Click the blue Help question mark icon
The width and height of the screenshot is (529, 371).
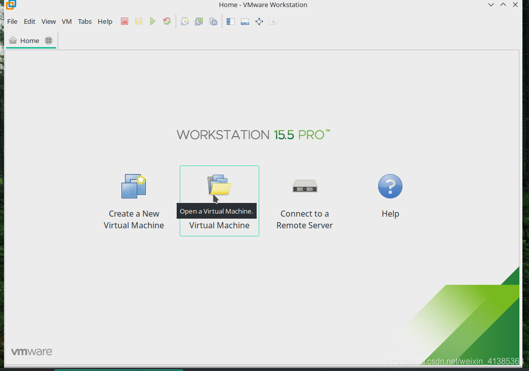click(x=390, y=186)
